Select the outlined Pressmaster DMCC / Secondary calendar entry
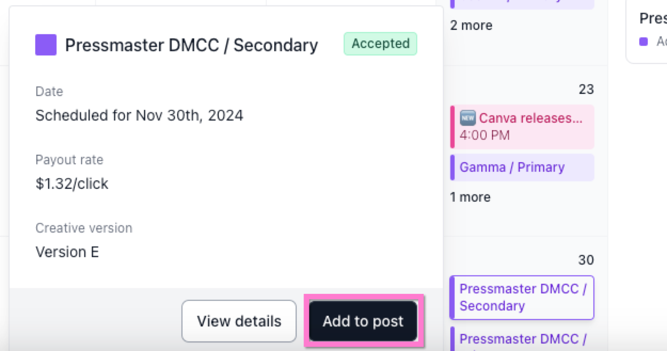667x351 pixels. 522,297
